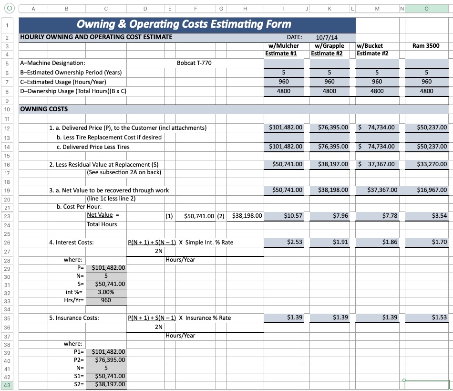Click 'D–Ownership Usage (Total Hours)(B x C)' label
Viewport: 453px width, 391px height.
click(x=73, y=91)
